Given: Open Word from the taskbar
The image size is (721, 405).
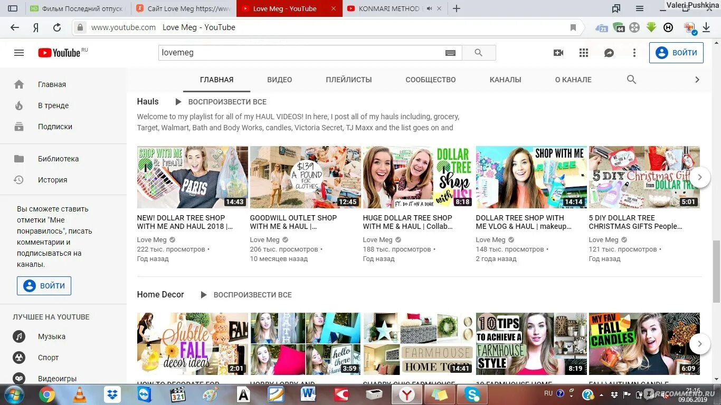Looking at the screenshot, I should point(308,394).
